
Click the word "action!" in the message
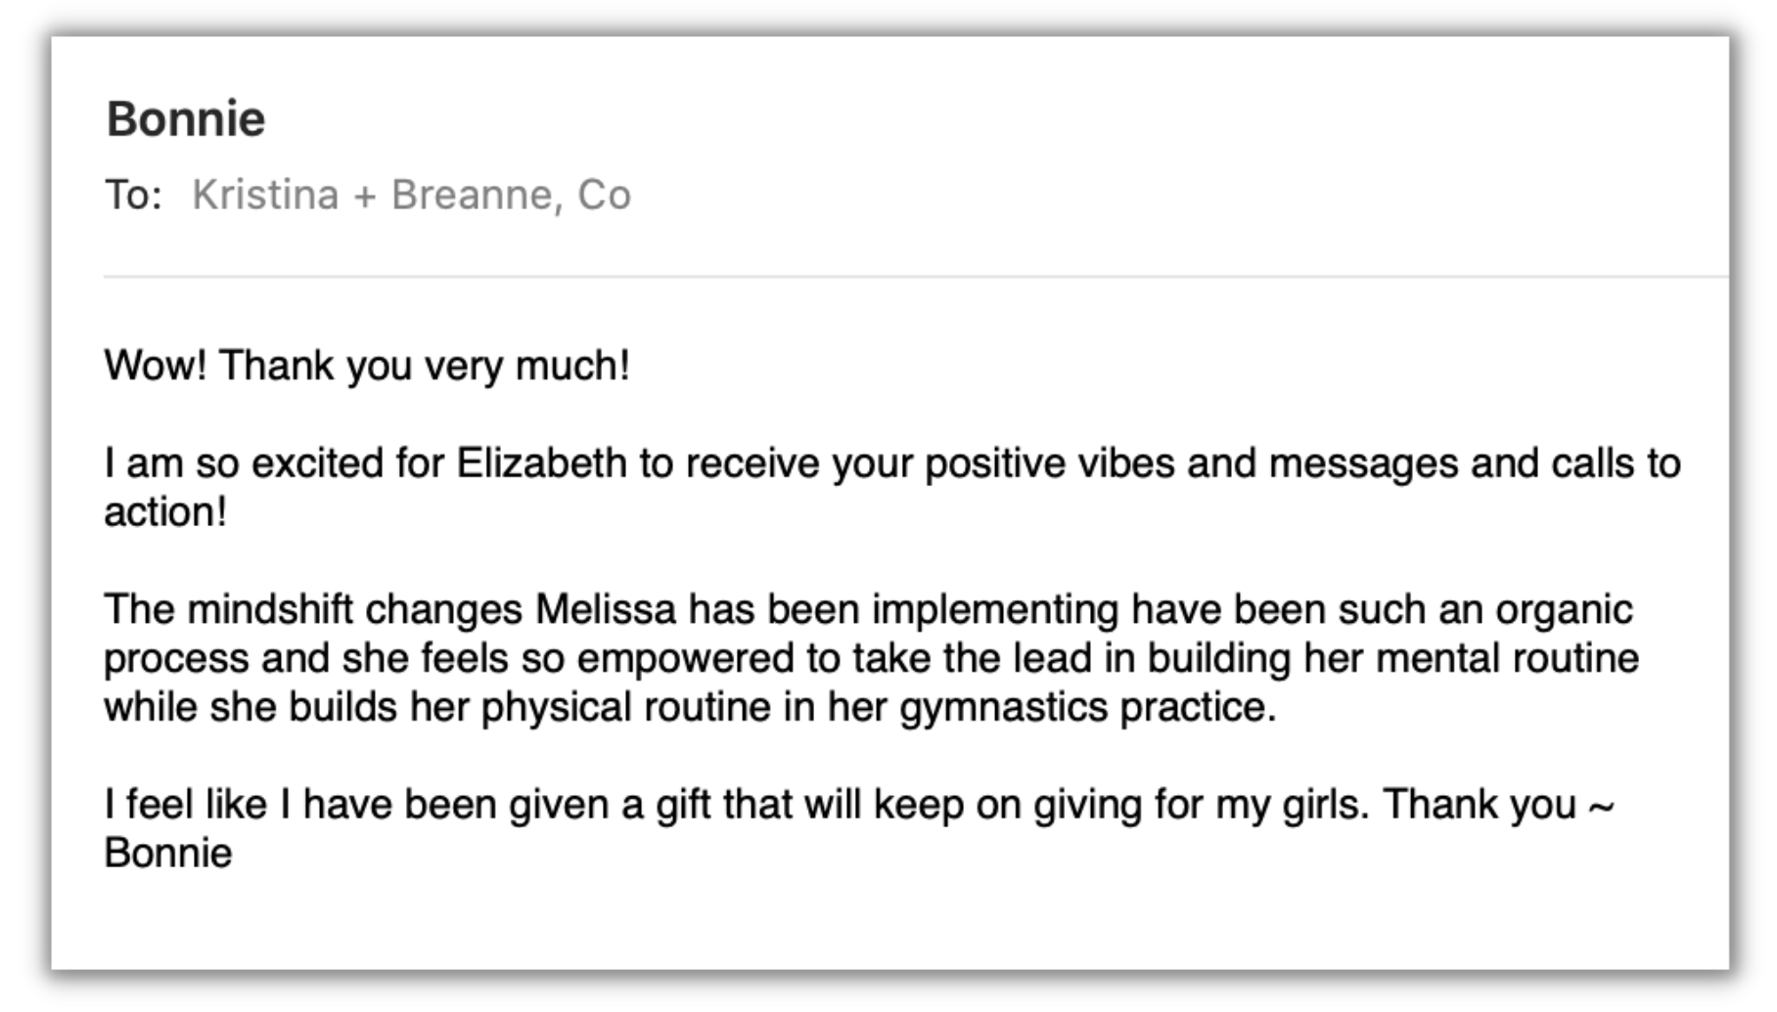click(x=165, y=512)
